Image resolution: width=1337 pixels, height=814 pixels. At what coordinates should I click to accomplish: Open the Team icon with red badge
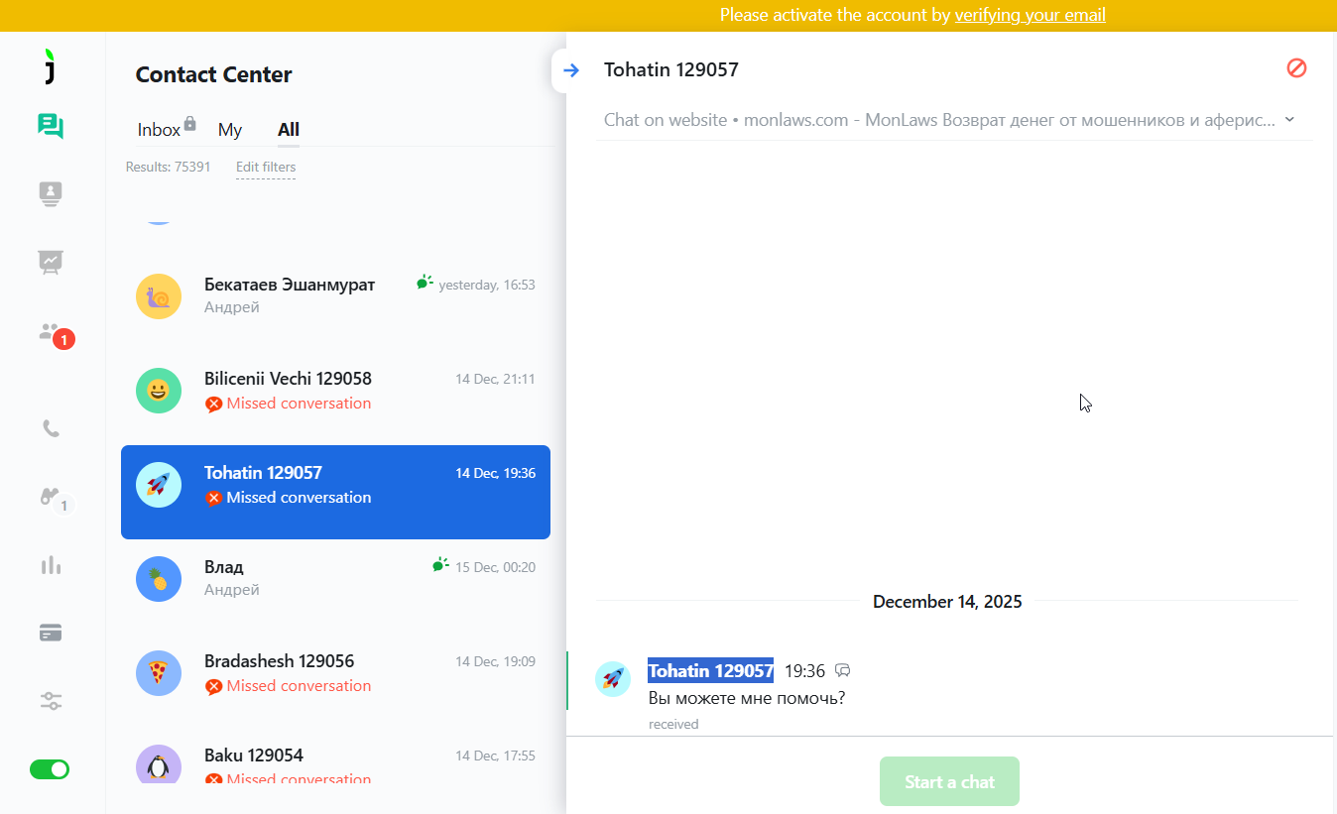pyautogui.click(x=55, y=334)
